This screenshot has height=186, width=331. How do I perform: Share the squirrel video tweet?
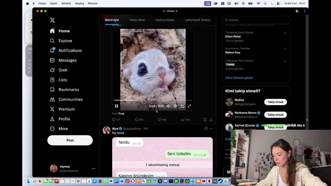point(211,120)
